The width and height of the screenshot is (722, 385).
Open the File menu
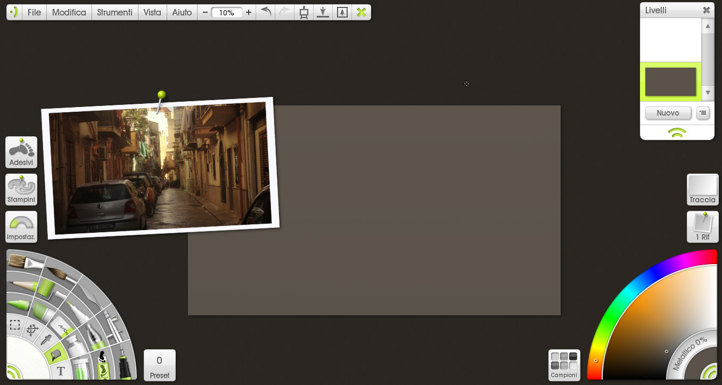(x=34, y=12)
